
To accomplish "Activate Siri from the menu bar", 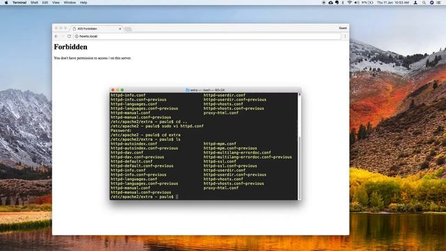I will pyautogui.click(x=431, y=3).
